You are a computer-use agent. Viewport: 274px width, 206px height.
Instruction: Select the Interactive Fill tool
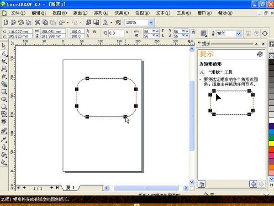(x=4, y=162)
